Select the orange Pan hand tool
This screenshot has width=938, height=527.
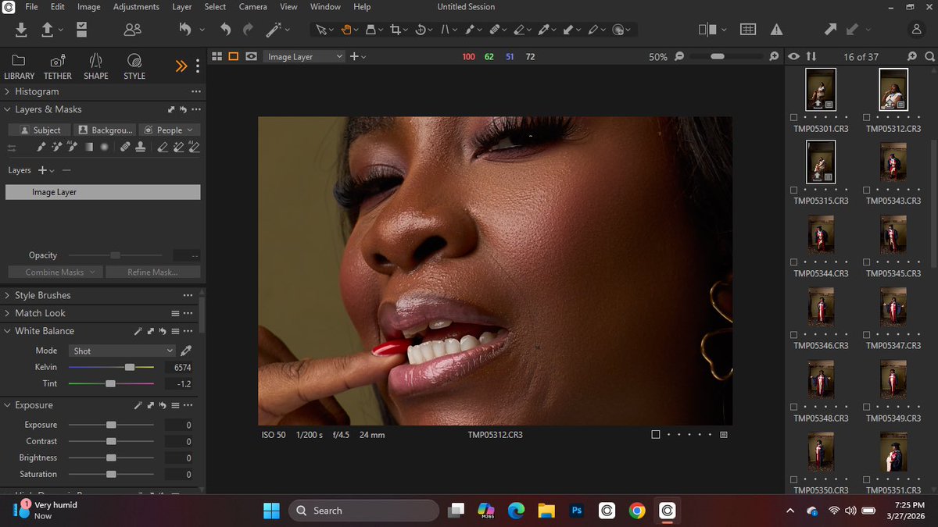click(347, 30)
